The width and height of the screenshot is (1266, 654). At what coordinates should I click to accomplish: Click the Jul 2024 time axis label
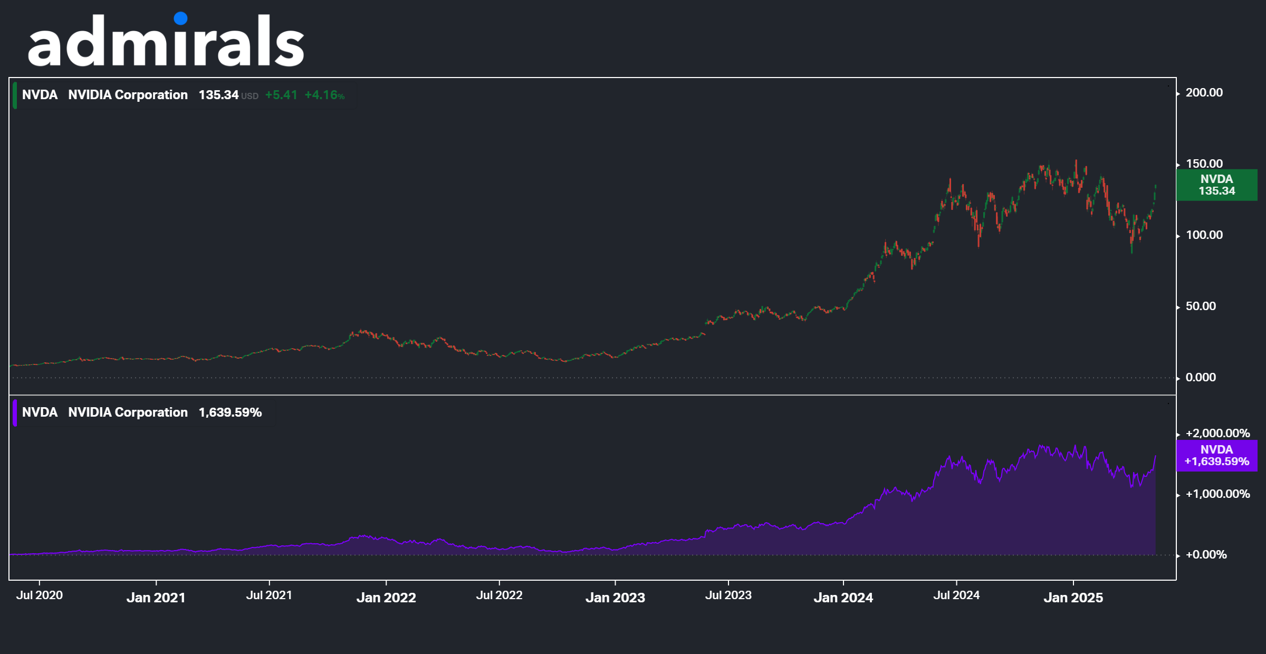(x=956, y=595)
